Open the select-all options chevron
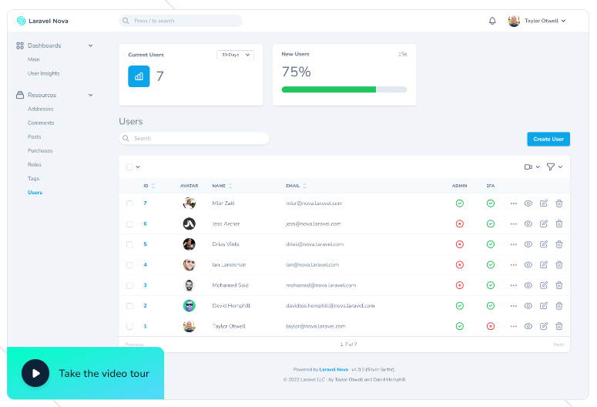597x407 pixels. coord(138,167)
